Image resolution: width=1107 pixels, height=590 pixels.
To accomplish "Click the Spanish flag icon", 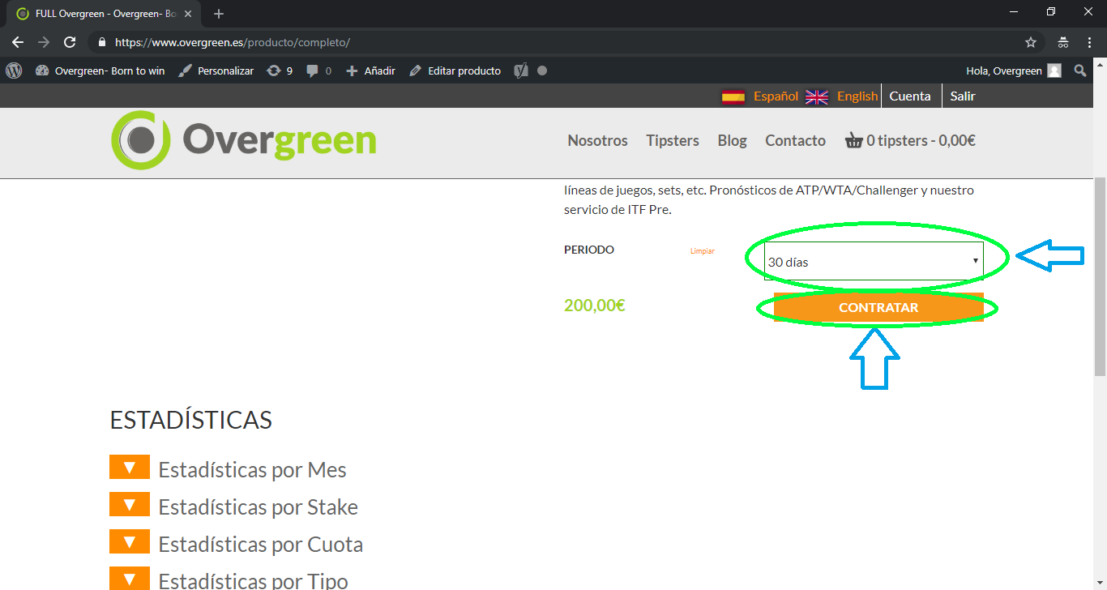I will (733, 96).
